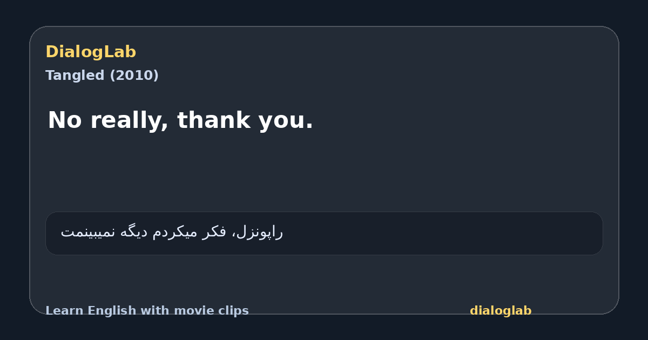Click empty right side of translation box

[443, 233]
